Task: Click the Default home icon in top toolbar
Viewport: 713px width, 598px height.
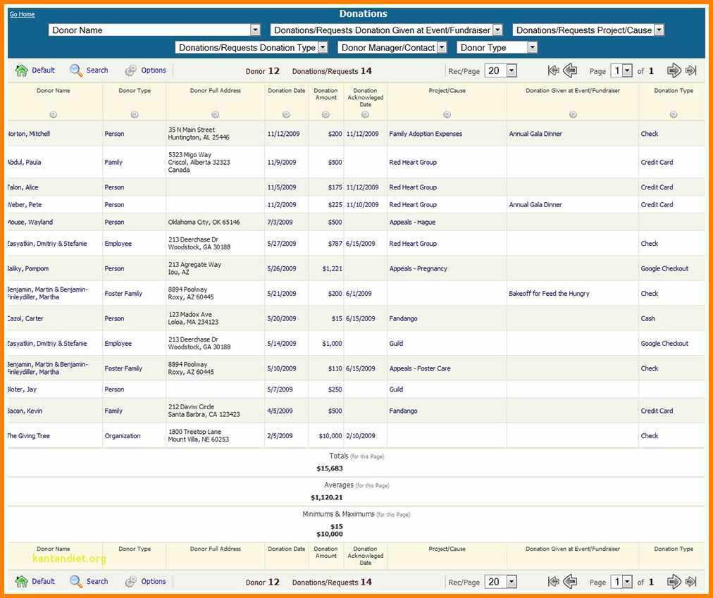Action: [21, 70]
